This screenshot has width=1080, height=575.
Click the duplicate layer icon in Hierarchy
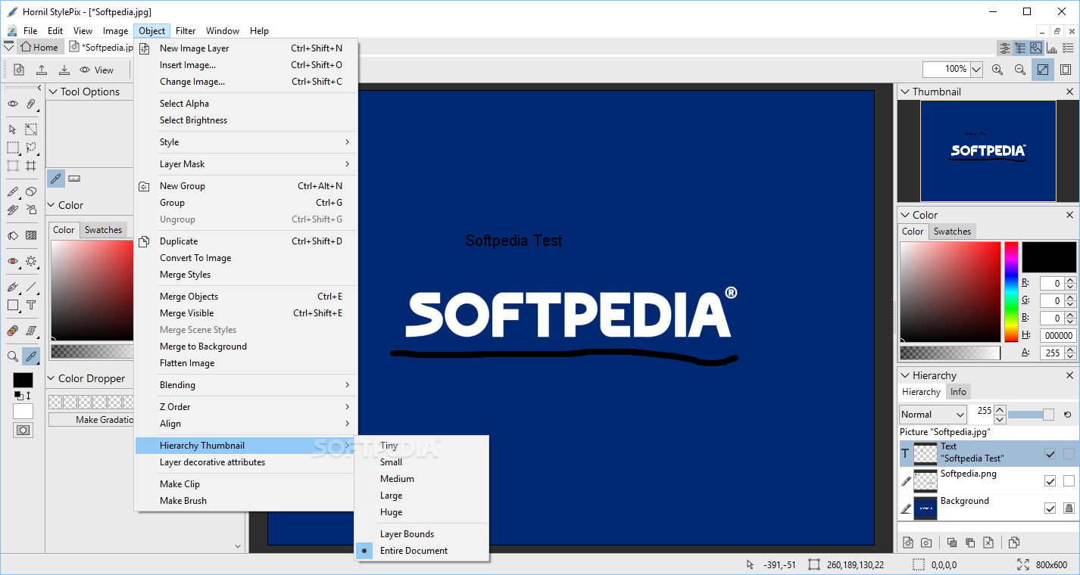(1014, 542)
